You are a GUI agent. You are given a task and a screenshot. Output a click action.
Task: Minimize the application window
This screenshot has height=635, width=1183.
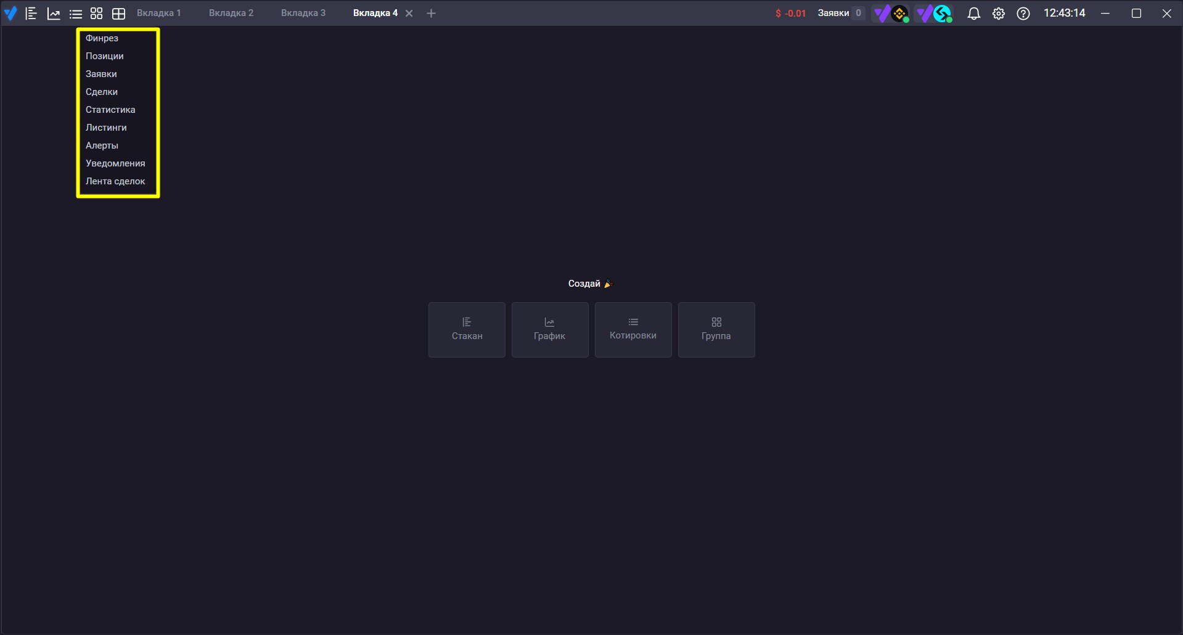pyautogui.click(x=1105, y=13)
